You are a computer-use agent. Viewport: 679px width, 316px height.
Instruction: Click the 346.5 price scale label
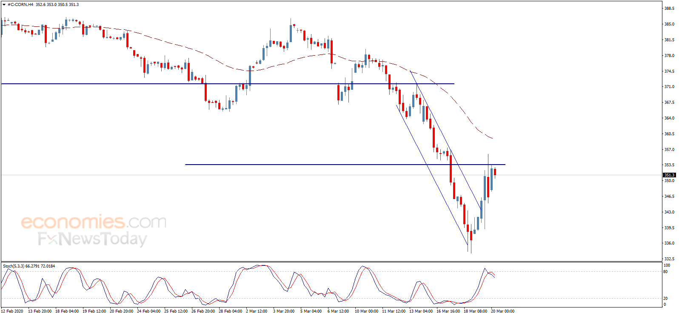[669, 196]
